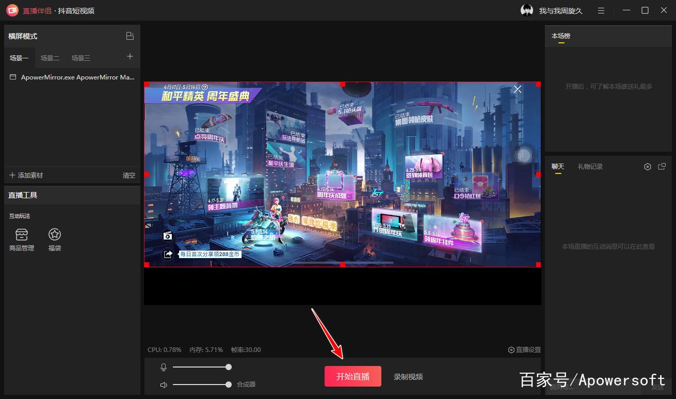Switch to 场景一 tab
The height and width of the screenshot is (399, 676).
(x=19, y=58)
